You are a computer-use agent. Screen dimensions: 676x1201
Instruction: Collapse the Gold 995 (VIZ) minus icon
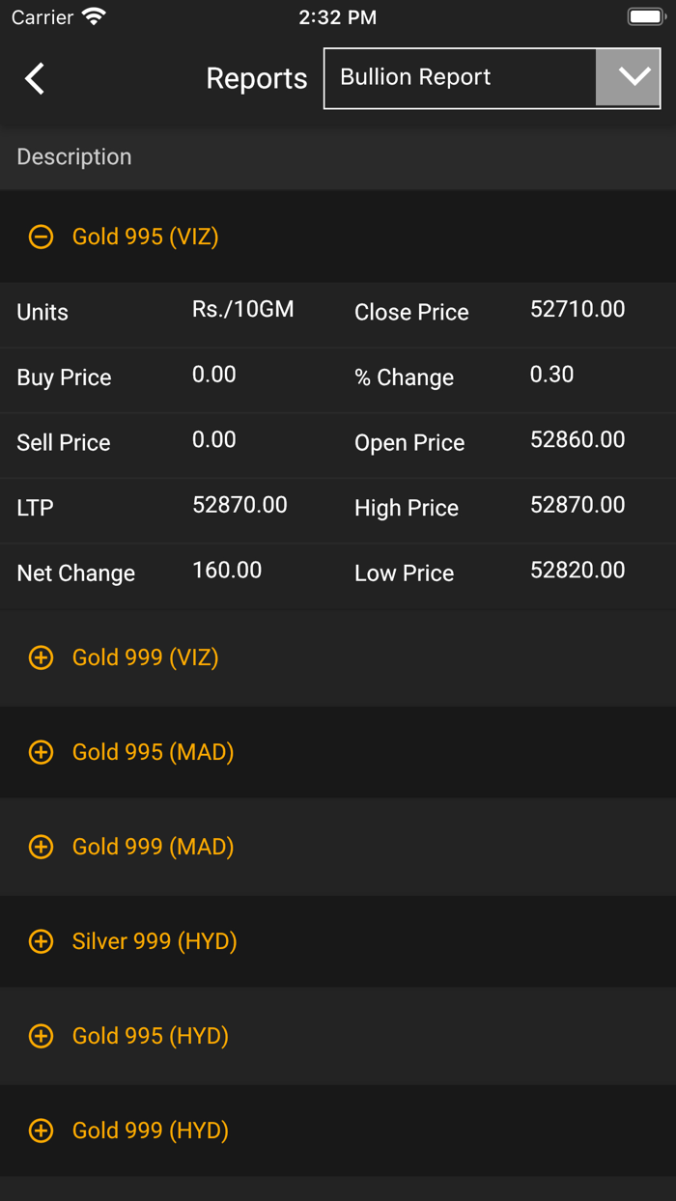(x=41, y=237)
